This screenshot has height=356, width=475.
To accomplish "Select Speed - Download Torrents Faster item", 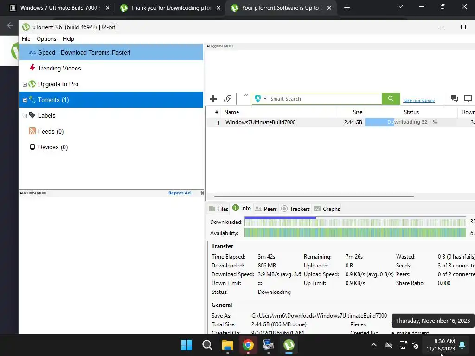I will point(111,52).
